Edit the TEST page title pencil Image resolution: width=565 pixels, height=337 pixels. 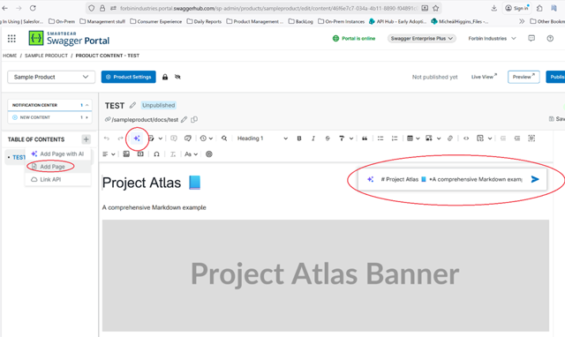pos(132,105)
